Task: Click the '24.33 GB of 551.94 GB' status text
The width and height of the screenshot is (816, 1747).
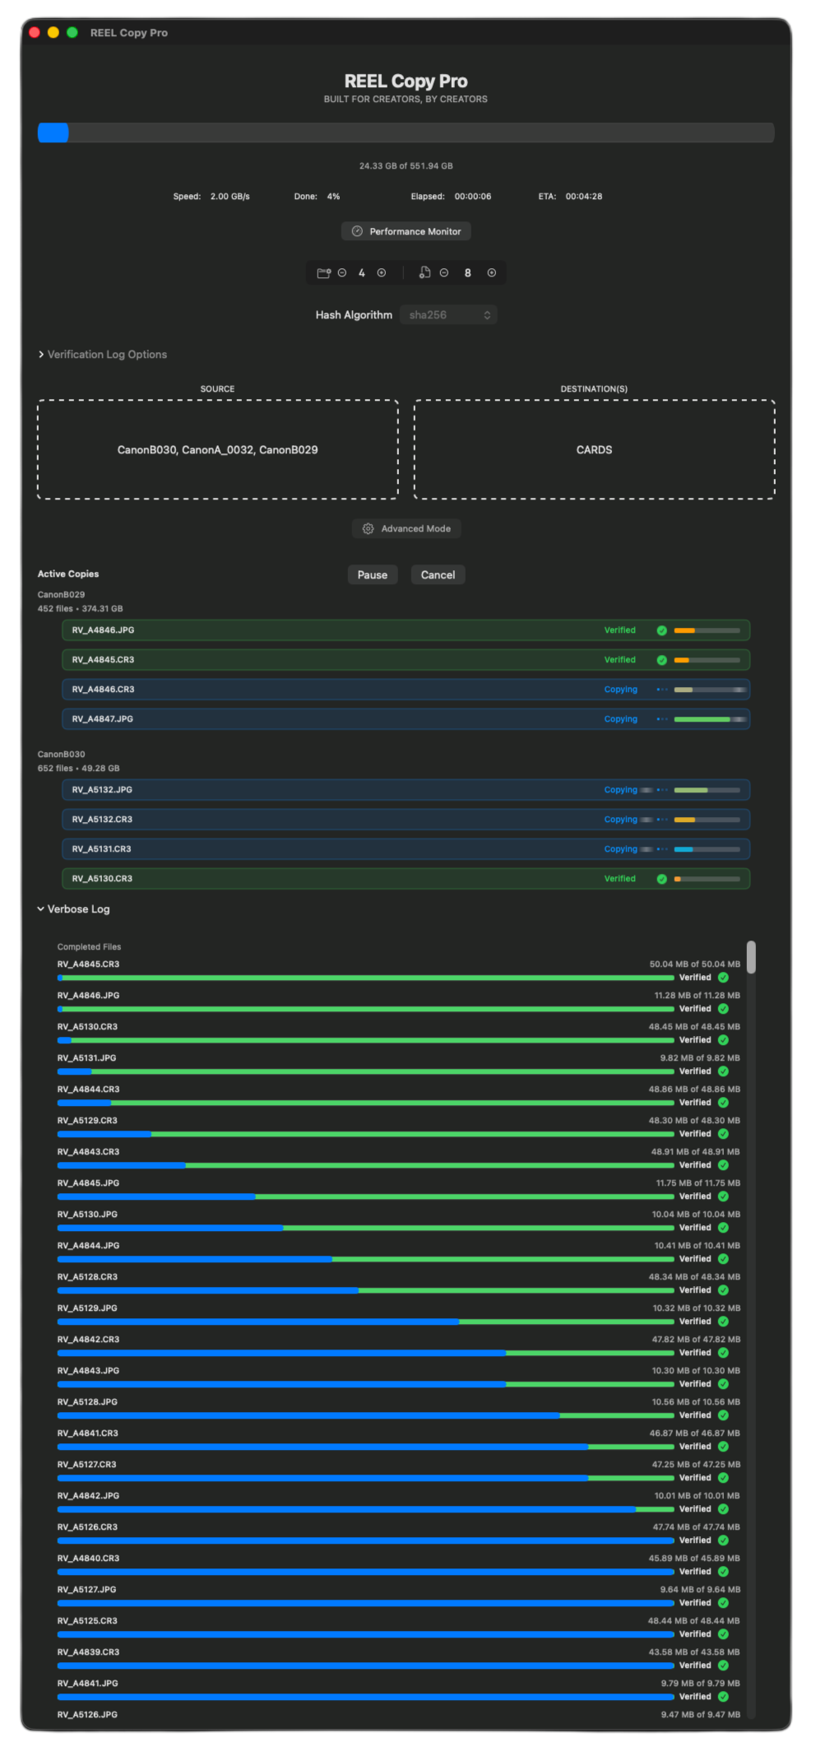Action: pos(406,166)
